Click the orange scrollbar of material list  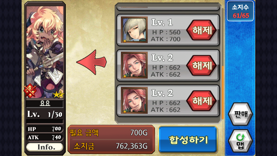pyautogui.click(x=223, y=93)
